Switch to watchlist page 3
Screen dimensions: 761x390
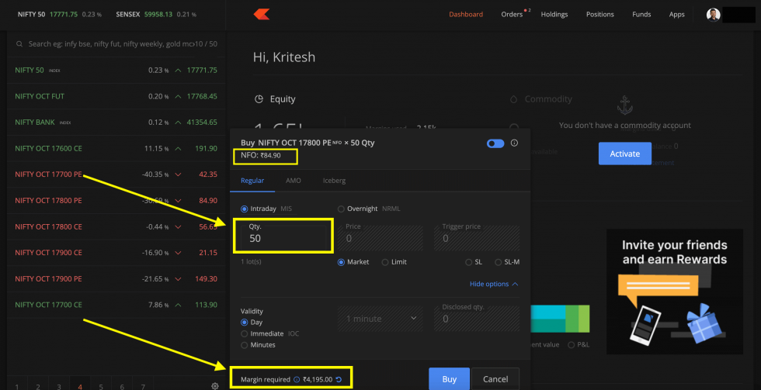tap(59, 386)
